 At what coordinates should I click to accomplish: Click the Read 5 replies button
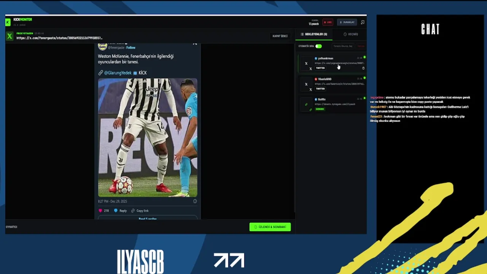[148, 218]
